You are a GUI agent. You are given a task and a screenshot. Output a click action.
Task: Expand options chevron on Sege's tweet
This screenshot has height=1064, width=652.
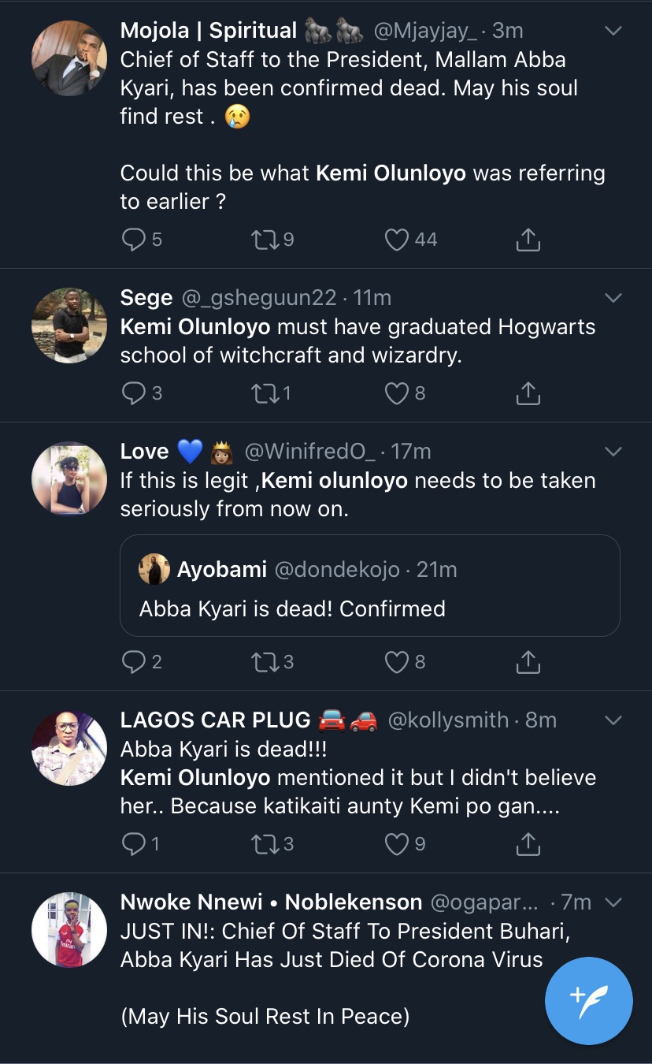click(613, 298)
